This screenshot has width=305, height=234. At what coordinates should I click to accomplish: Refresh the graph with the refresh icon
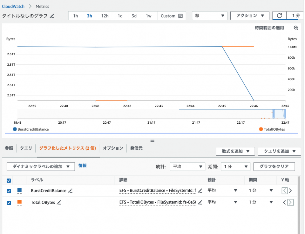pos(279,15)
